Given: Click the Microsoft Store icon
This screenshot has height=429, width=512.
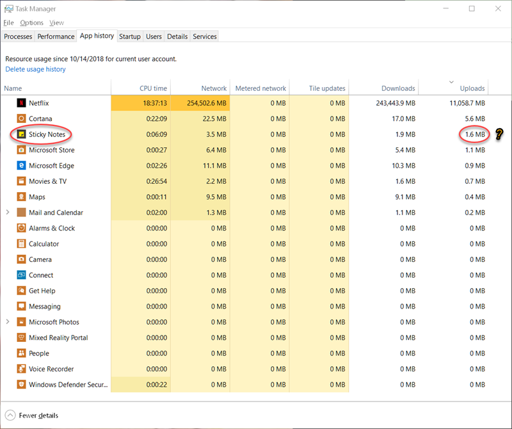Looking at the screenshot, I should pos(21,150).
